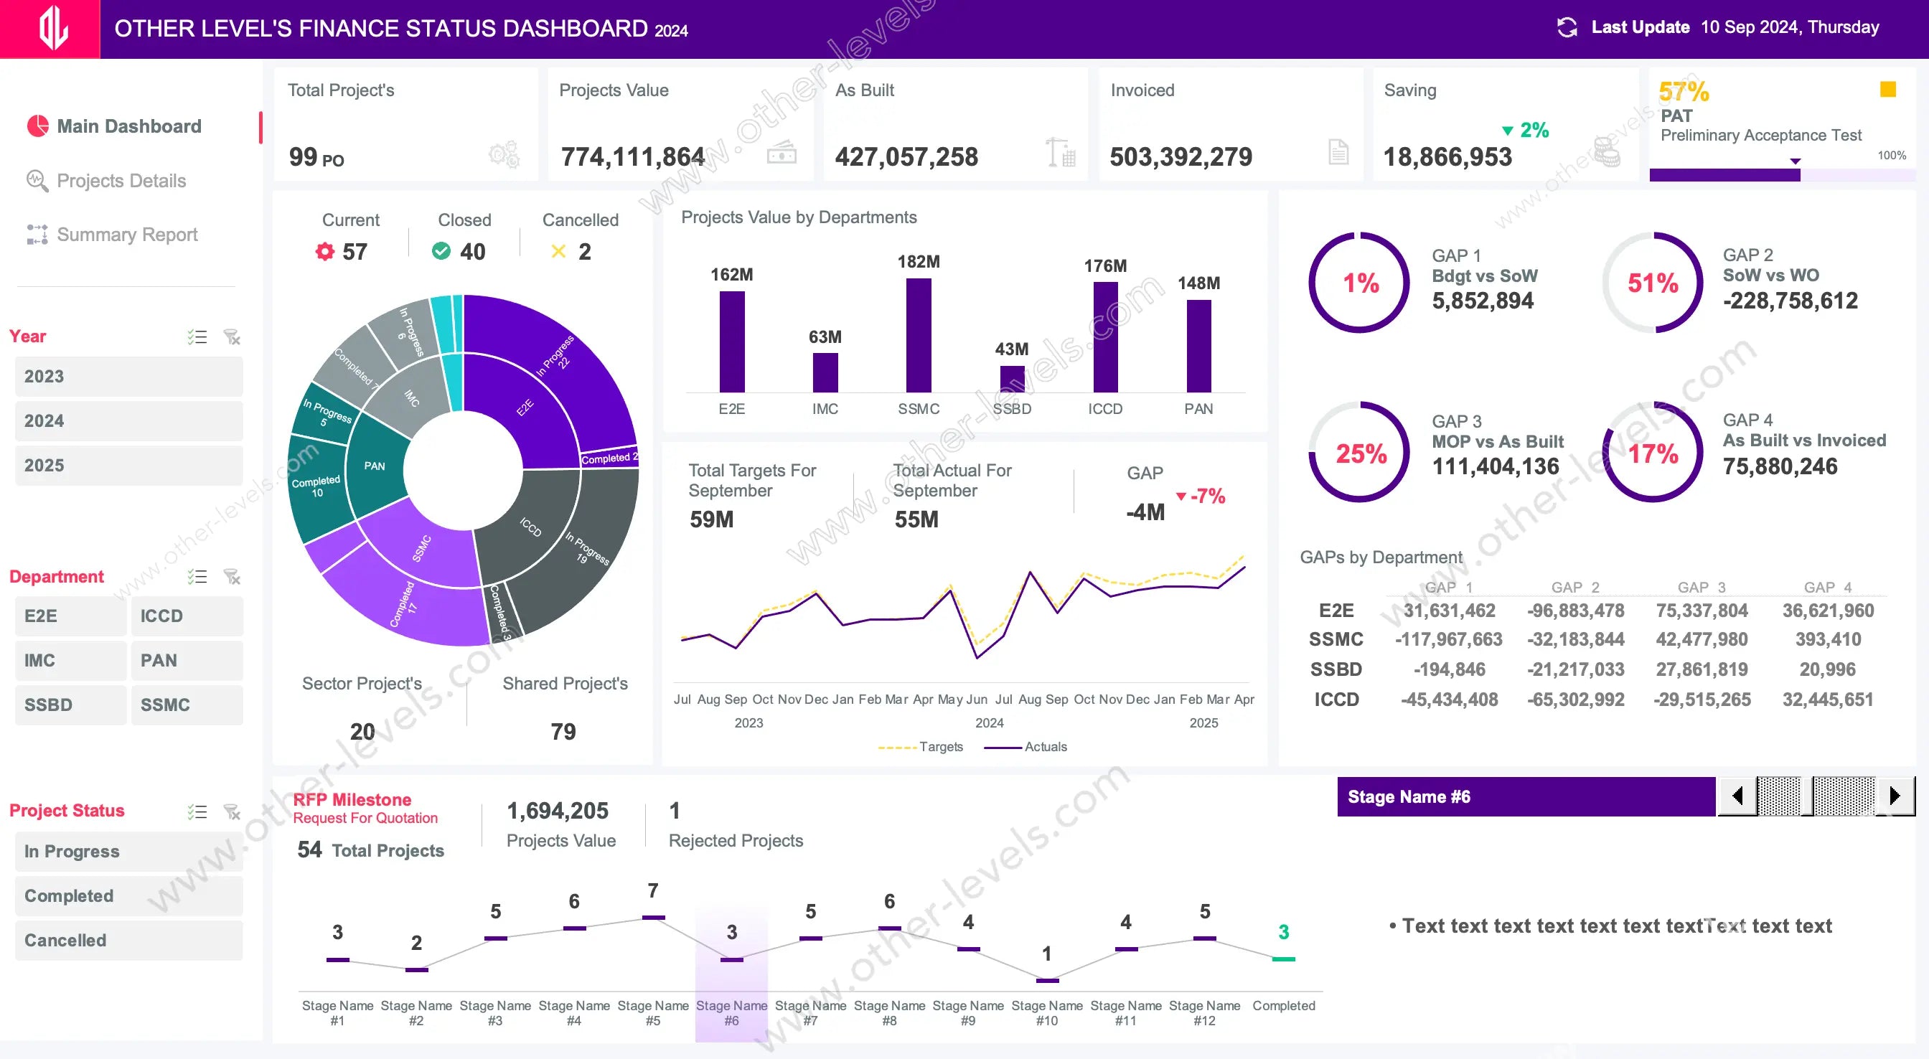This screenshot has width=1929, height=1059.
Task: Open the Main Dashboard page
Action: 128,126
